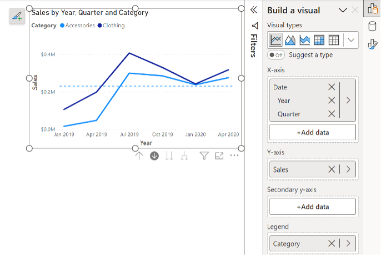Turn on drill down mode circled arrow
Screen dimensions: 381x256
click(x=154, y=156)
